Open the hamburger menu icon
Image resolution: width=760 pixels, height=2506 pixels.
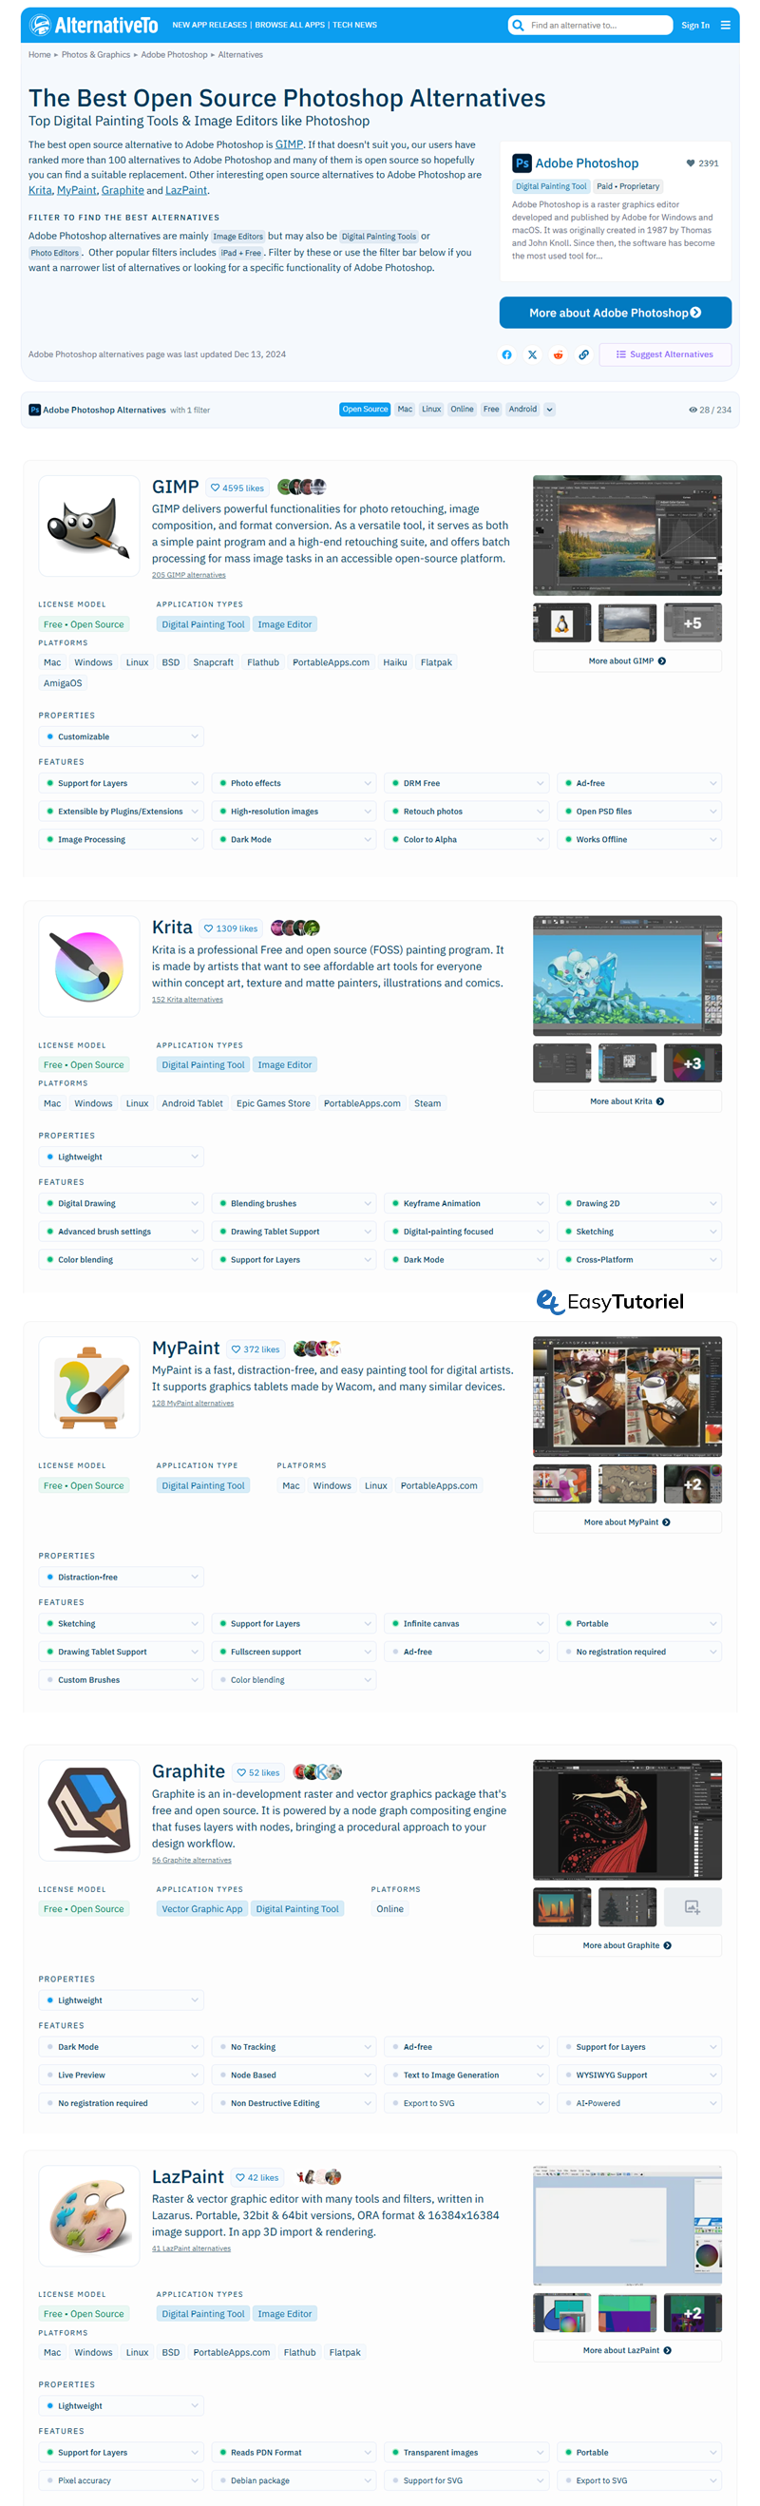[x=725, y=26]
